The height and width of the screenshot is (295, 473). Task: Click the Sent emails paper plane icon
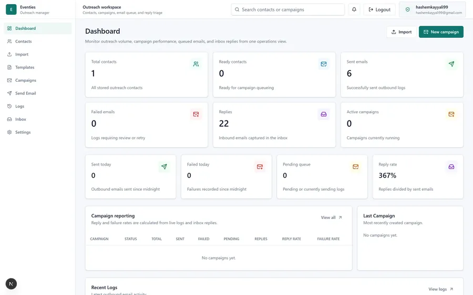(451, 64)
